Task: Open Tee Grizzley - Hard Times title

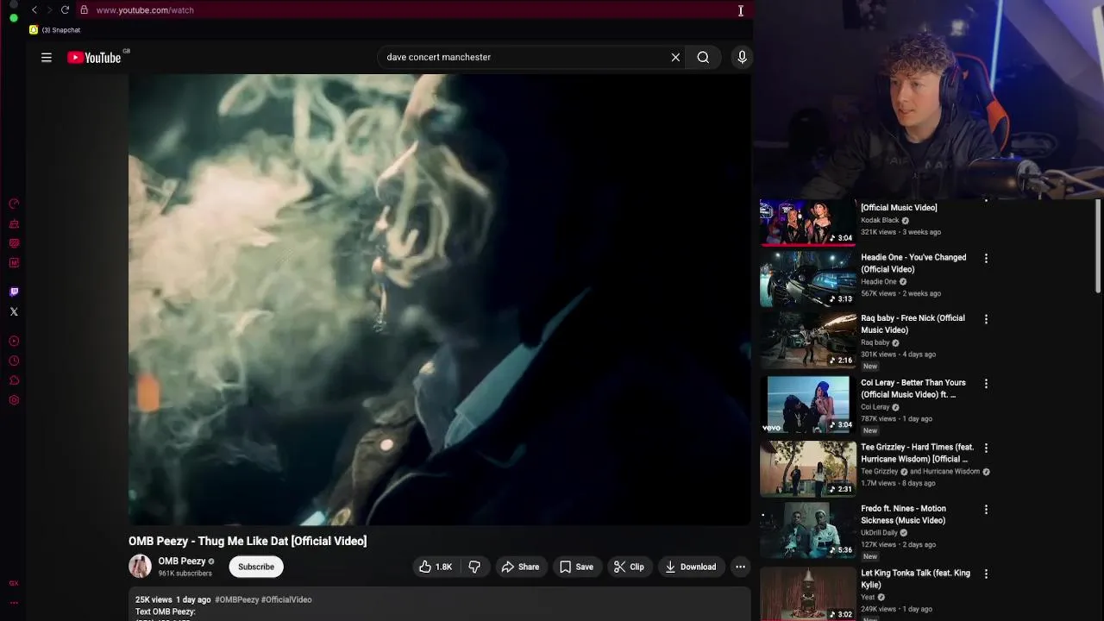Action: 917,454
